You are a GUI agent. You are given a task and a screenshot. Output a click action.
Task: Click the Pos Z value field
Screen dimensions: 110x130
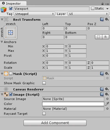(98, 28)
